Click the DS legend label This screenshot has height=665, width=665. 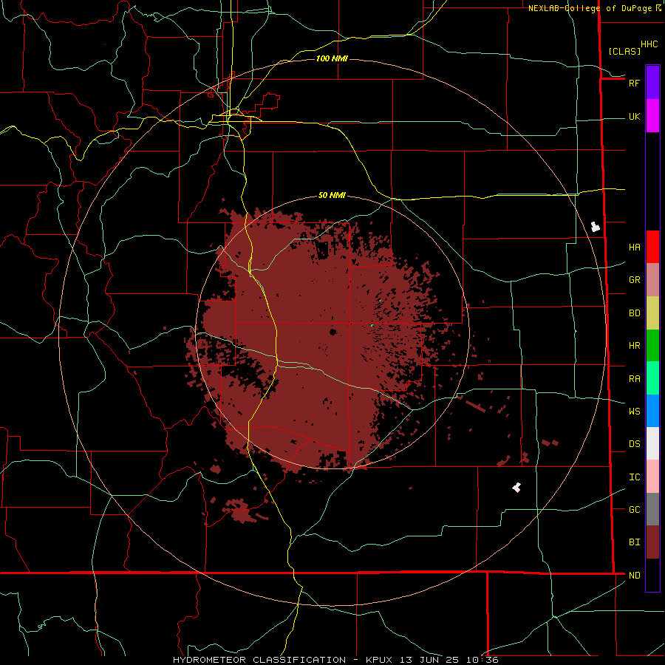pos(634,444)
